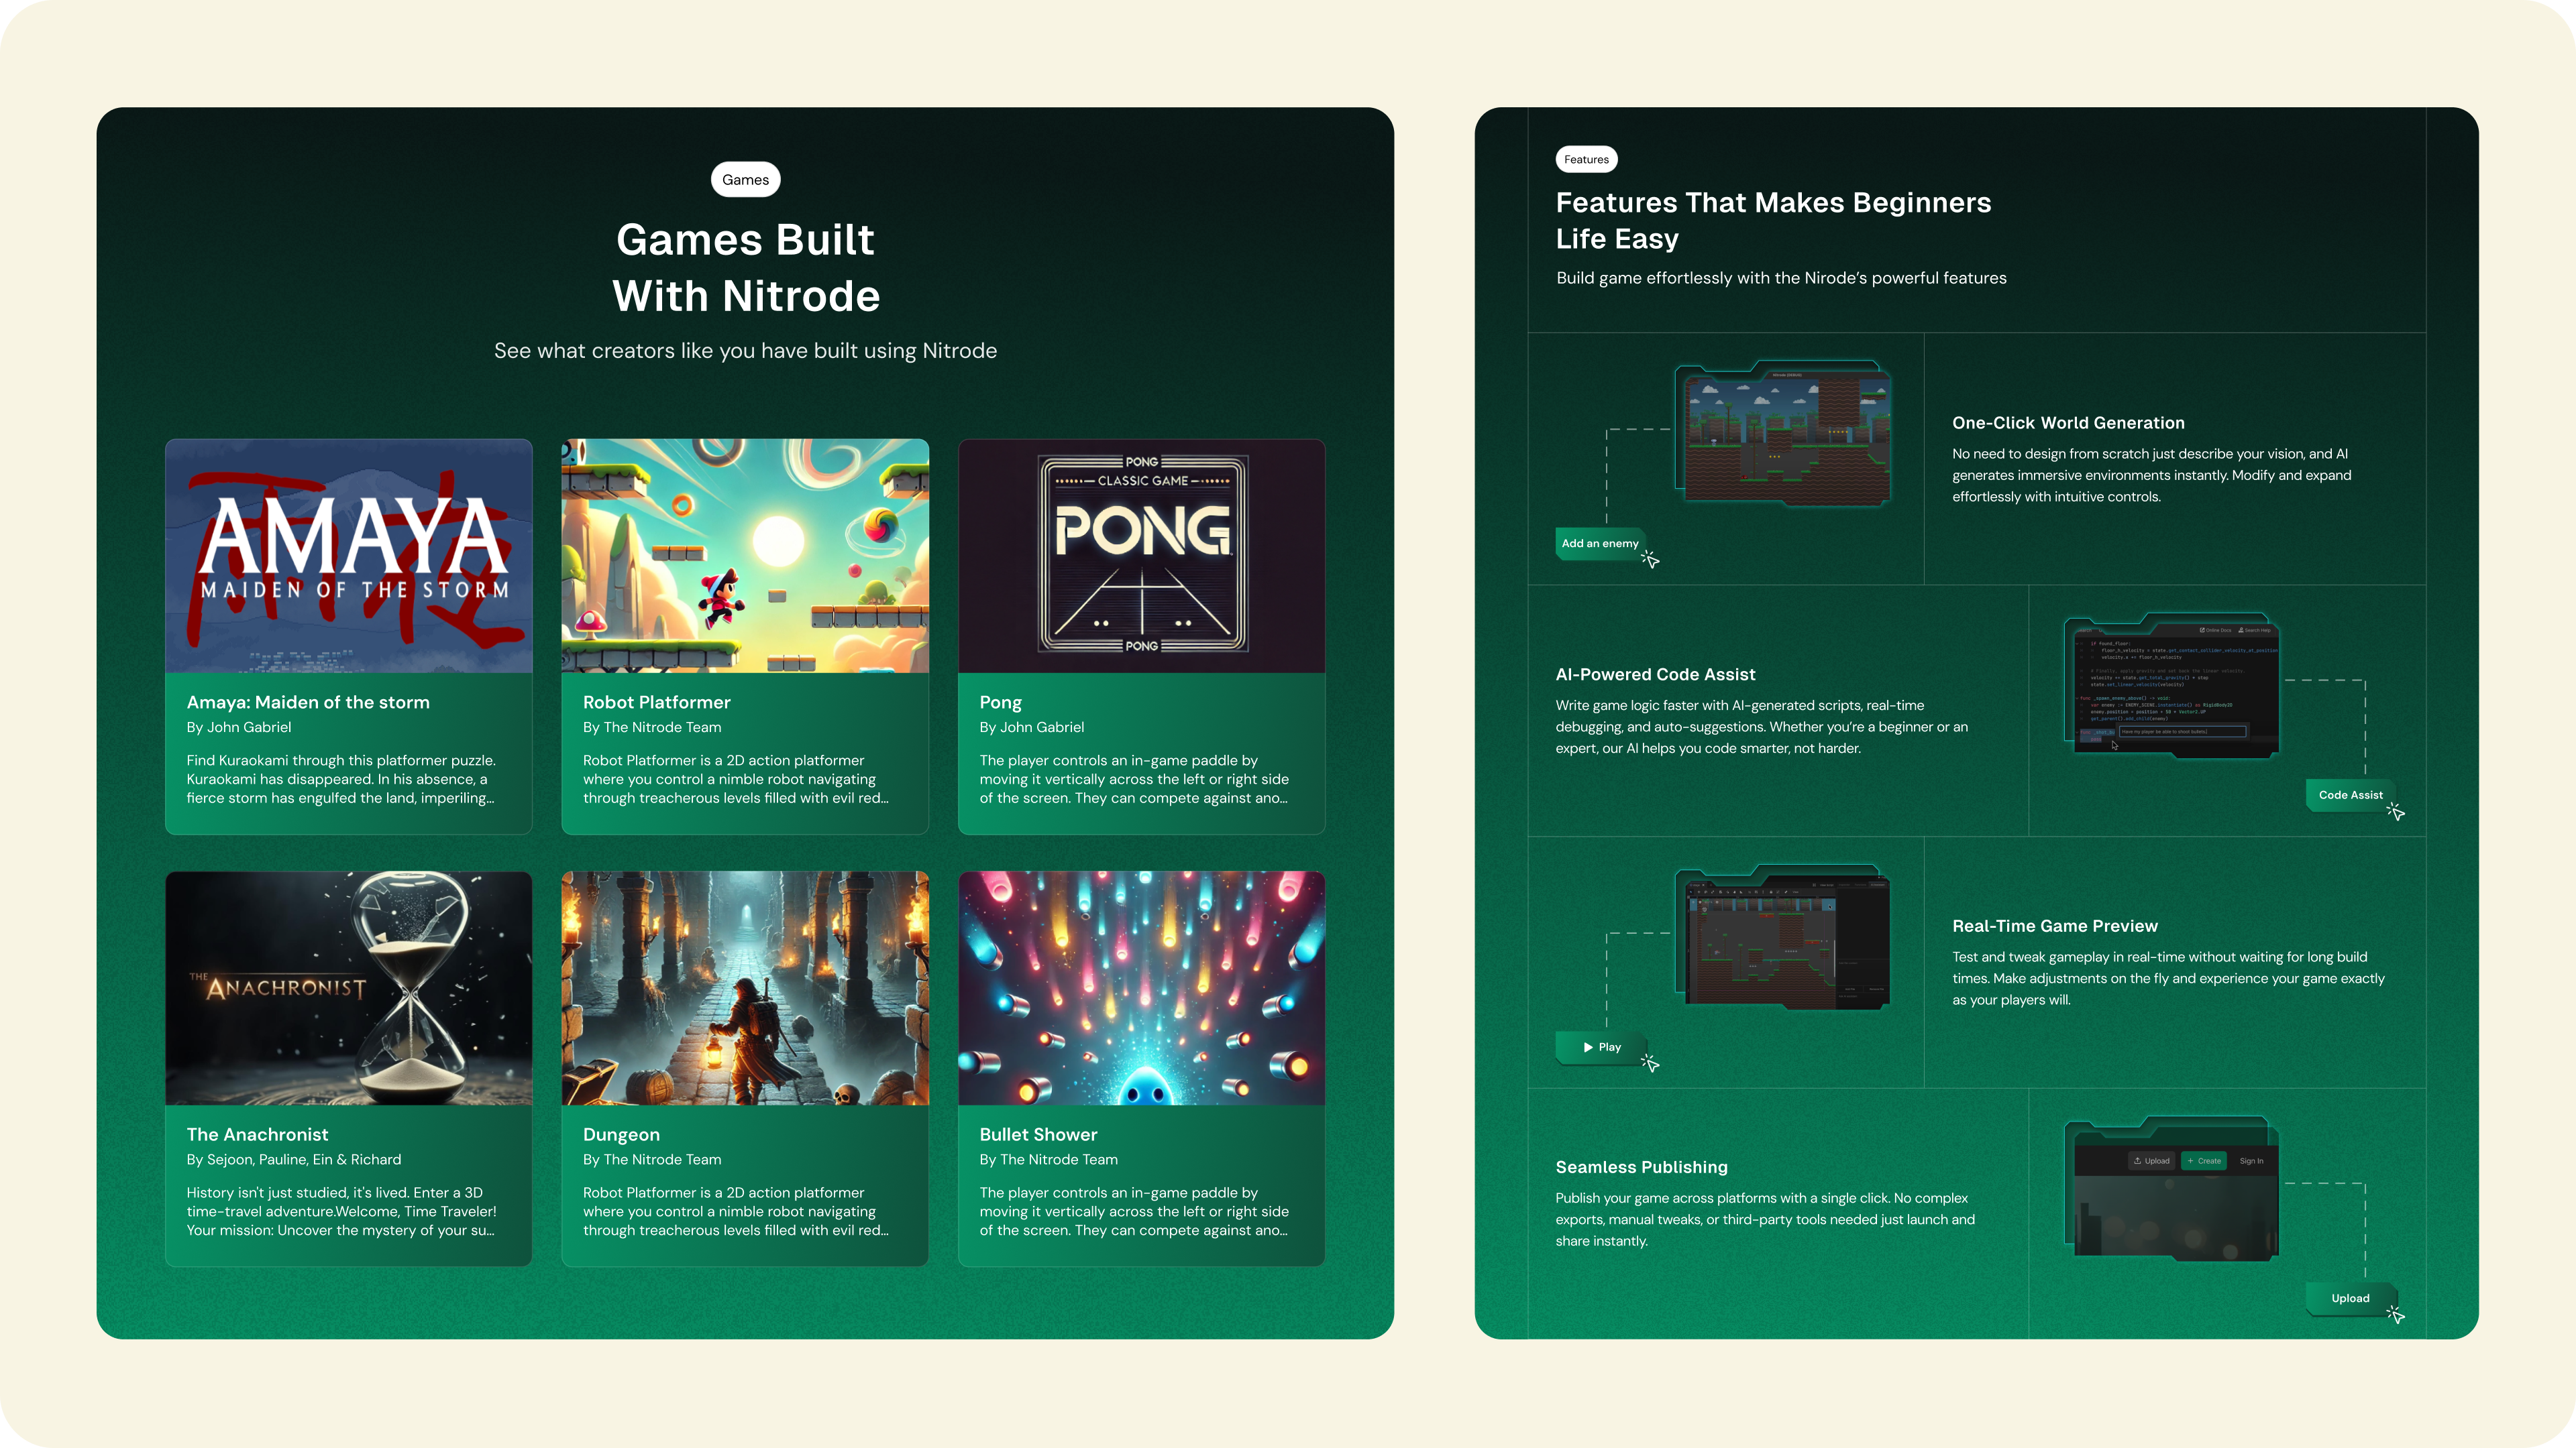Click the Dungeon game cover image
This screenshot has height=1448, width=2576.
[745, 987]
